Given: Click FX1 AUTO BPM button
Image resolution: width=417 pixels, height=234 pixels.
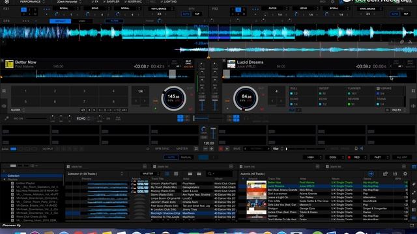Looking at the screenshot, I should point(186,14).
